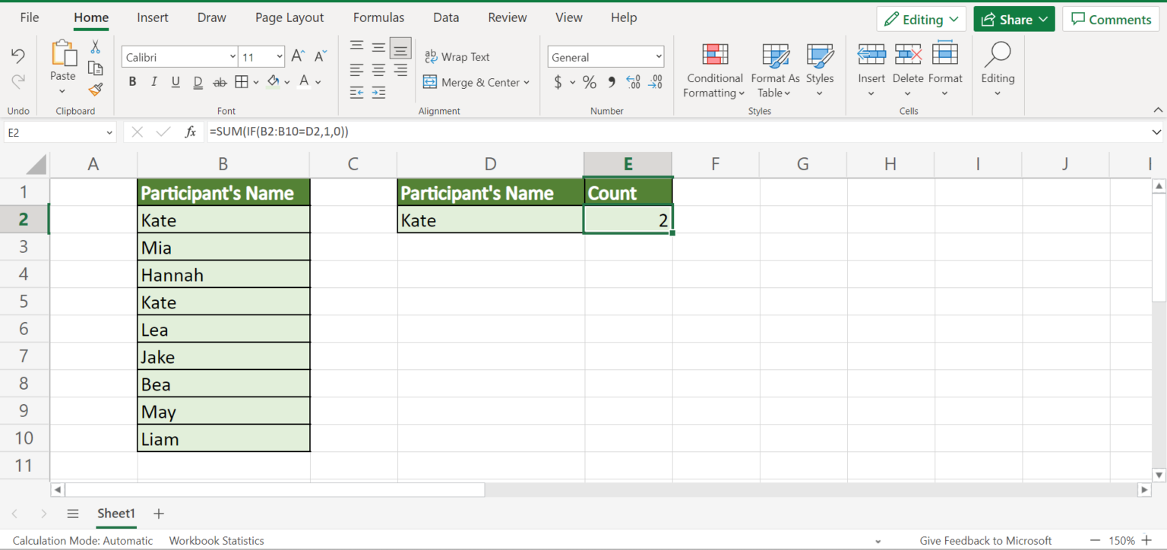Toggle Italic formatting

pos(154,82)
